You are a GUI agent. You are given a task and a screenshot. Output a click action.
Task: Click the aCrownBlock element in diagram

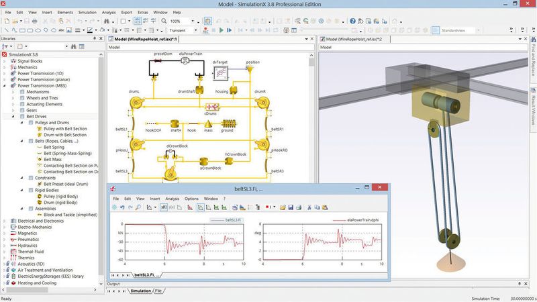click(x=204, y=162)
